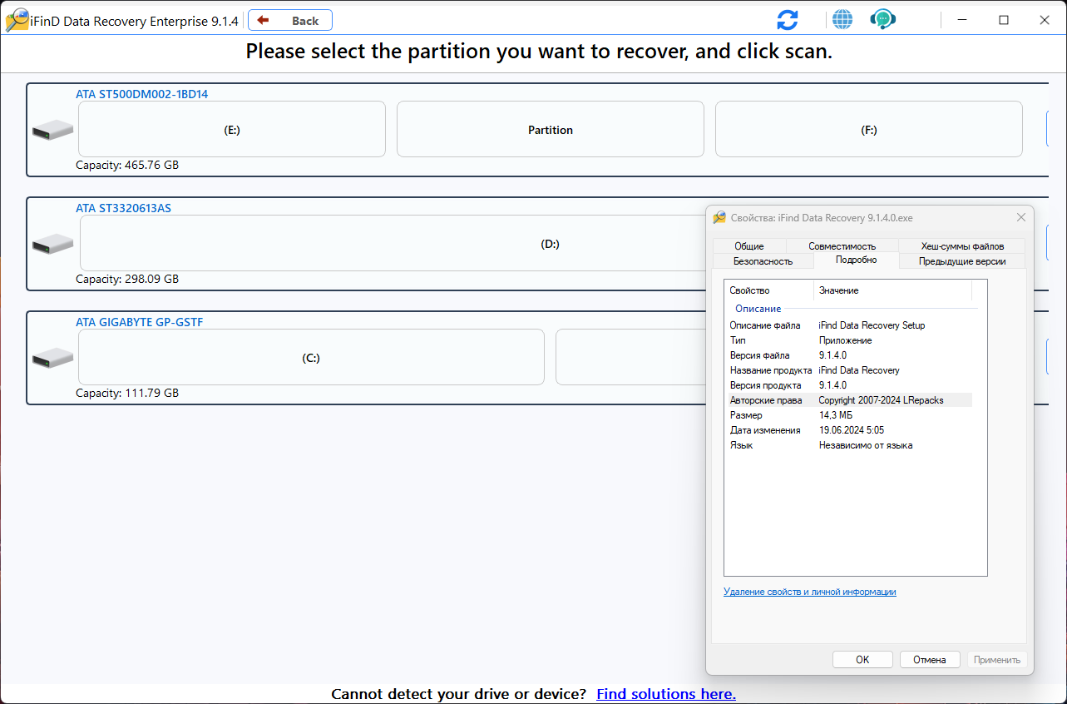This screenshot has height=704, width=1067.
Task: Select drive icon for ATA ST500DM002-1BD14
Action: 52,130
